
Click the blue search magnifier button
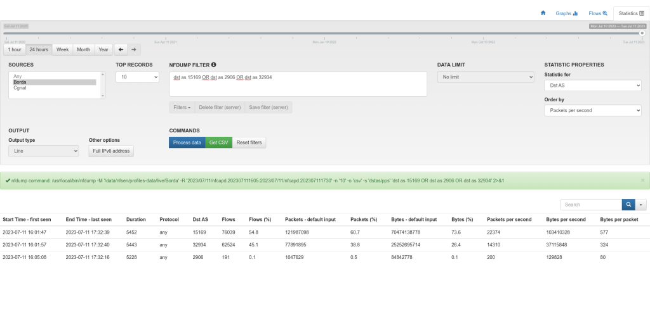click(628, 205)
